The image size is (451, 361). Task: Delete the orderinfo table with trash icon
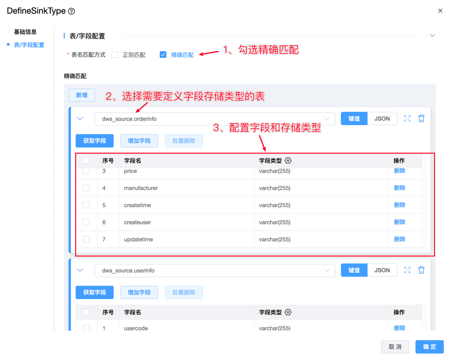[x=422, y=118]
